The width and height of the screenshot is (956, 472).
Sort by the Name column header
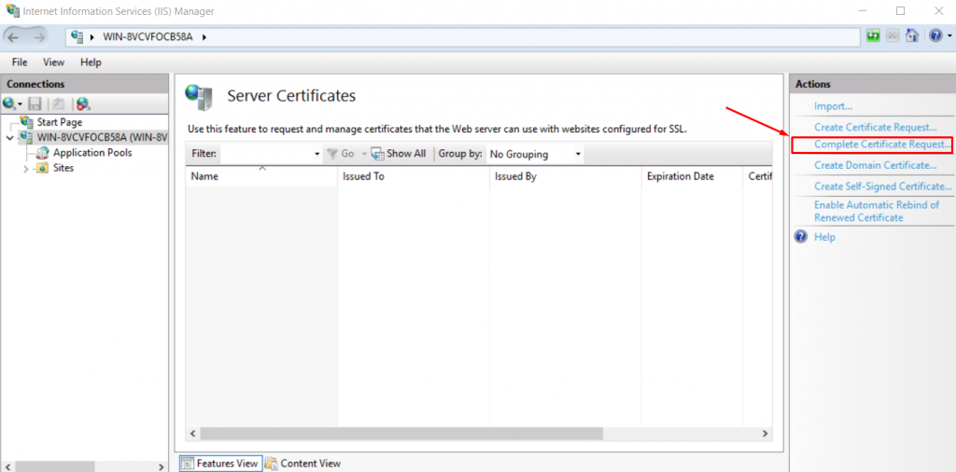pos(261,176)
